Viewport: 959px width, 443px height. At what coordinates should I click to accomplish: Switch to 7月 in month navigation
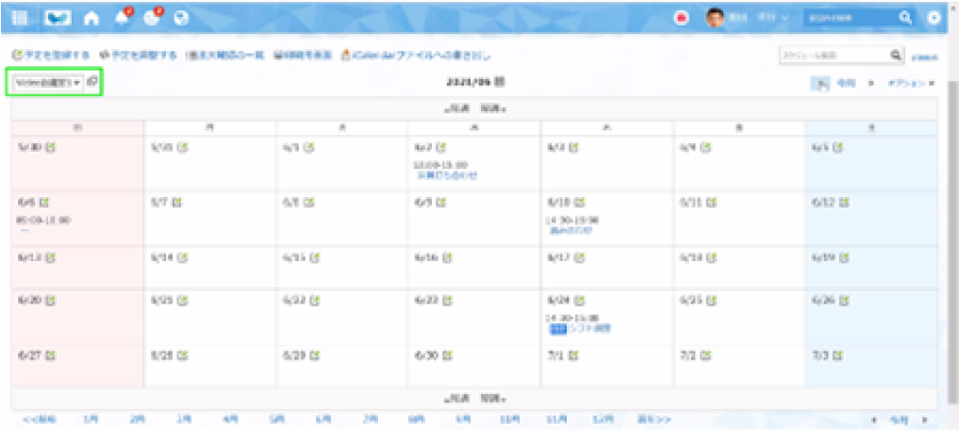coord(371,419)
